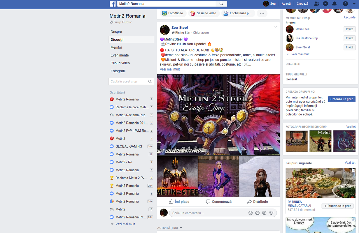359x233 pixels.
Task: Open Creează menu in top bar
Action: [302, 4]
